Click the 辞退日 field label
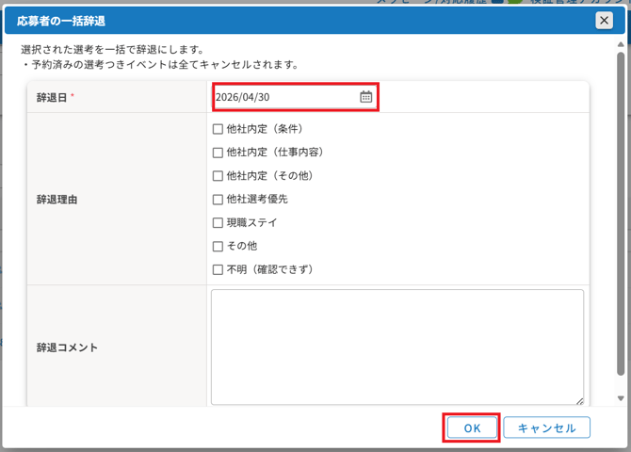The height and width of the screenshot is (452, 631). [x=52, y=97]
